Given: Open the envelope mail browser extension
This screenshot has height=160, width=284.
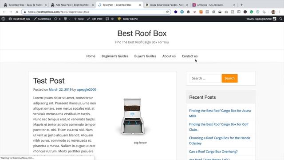Looking at the screenshot, I should pos(220,12).
